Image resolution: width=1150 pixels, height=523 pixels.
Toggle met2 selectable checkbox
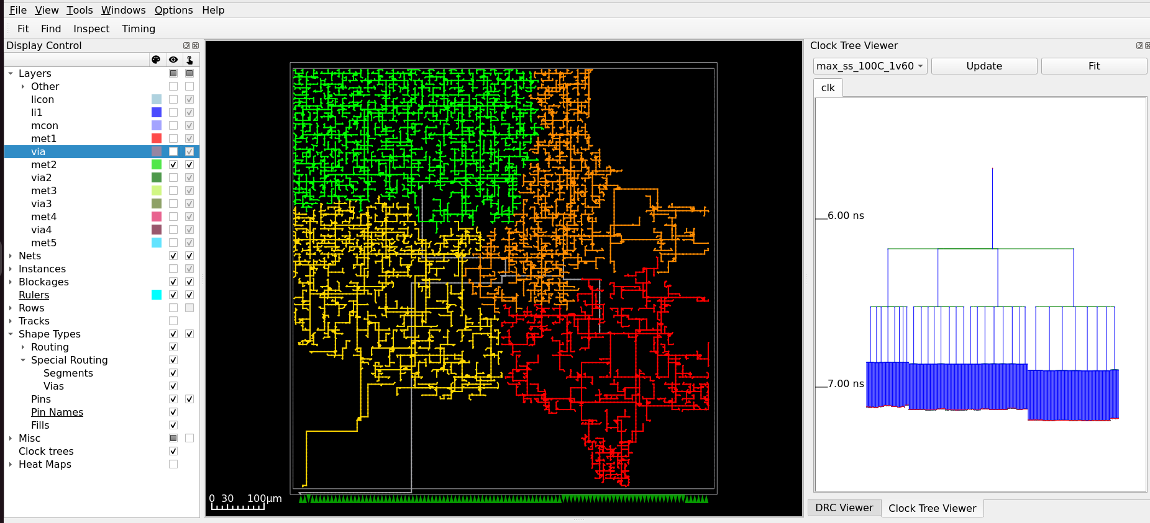point(189,164)
